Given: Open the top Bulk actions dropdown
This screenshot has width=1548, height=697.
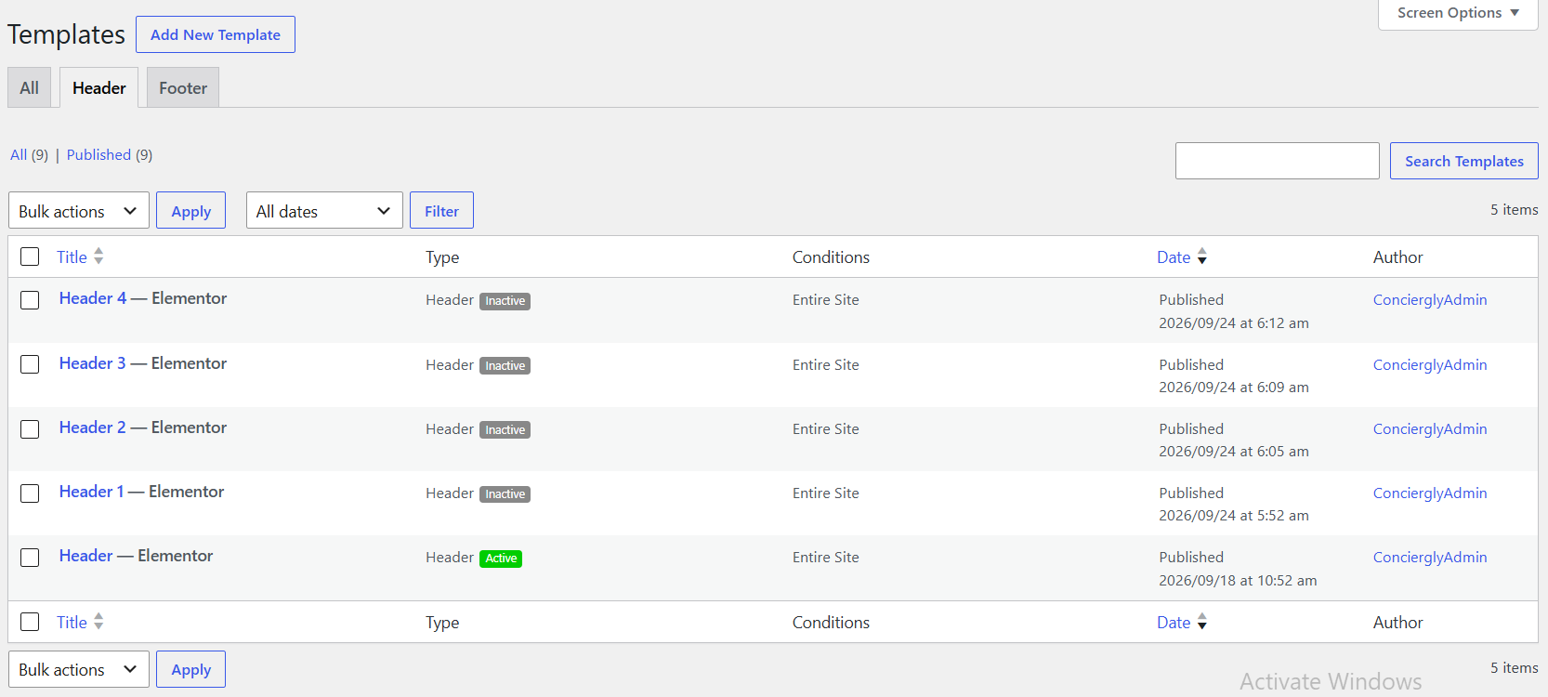Looking at the screenshot, I should [79, 211].
